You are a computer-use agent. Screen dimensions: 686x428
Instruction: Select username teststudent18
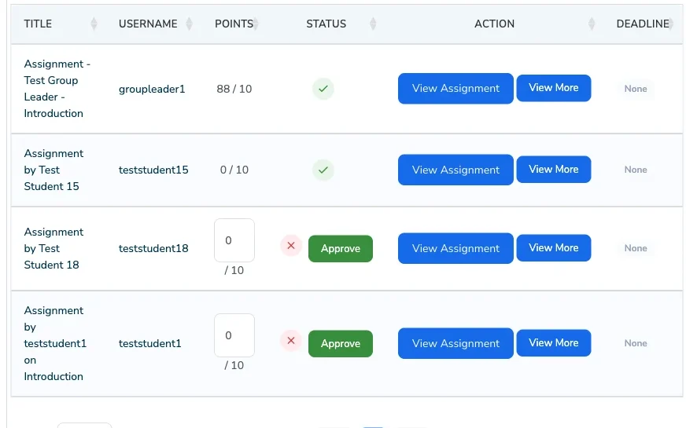pos(153,248)
